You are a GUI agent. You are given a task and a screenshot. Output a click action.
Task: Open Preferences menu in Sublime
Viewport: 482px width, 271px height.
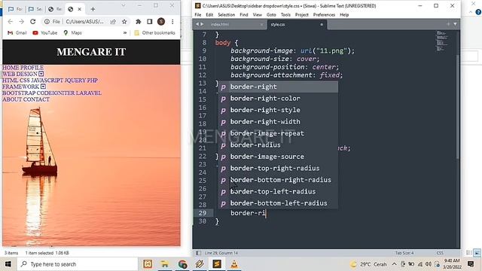(324, 15)
